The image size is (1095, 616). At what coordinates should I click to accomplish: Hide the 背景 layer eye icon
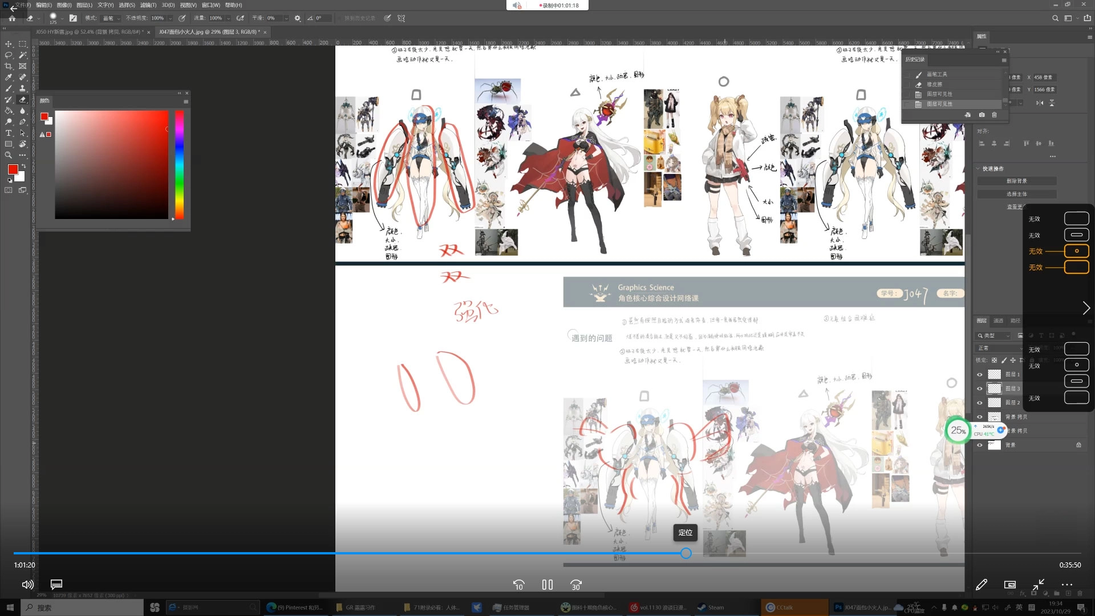coord(980,445)
